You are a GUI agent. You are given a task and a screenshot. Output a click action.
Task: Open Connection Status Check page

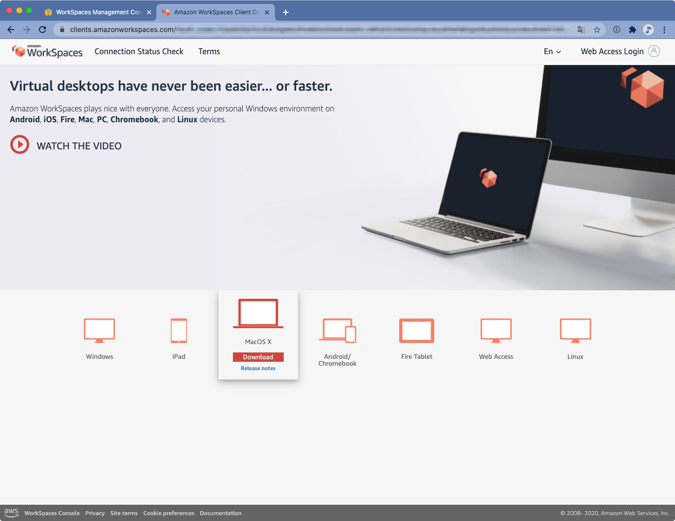(x=139, y=51)
